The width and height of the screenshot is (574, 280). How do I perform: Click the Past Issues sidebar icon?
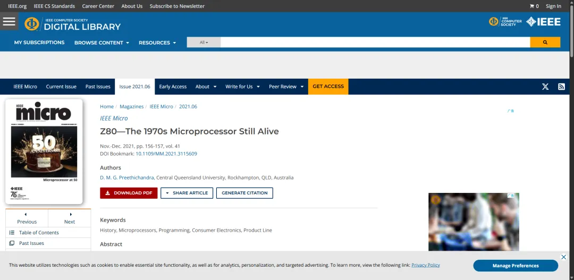pyautogui.click(x=12, y=243)
